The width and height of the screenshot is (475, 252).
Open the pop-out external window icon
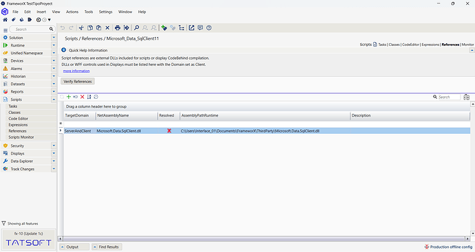[x=191, y=27]
